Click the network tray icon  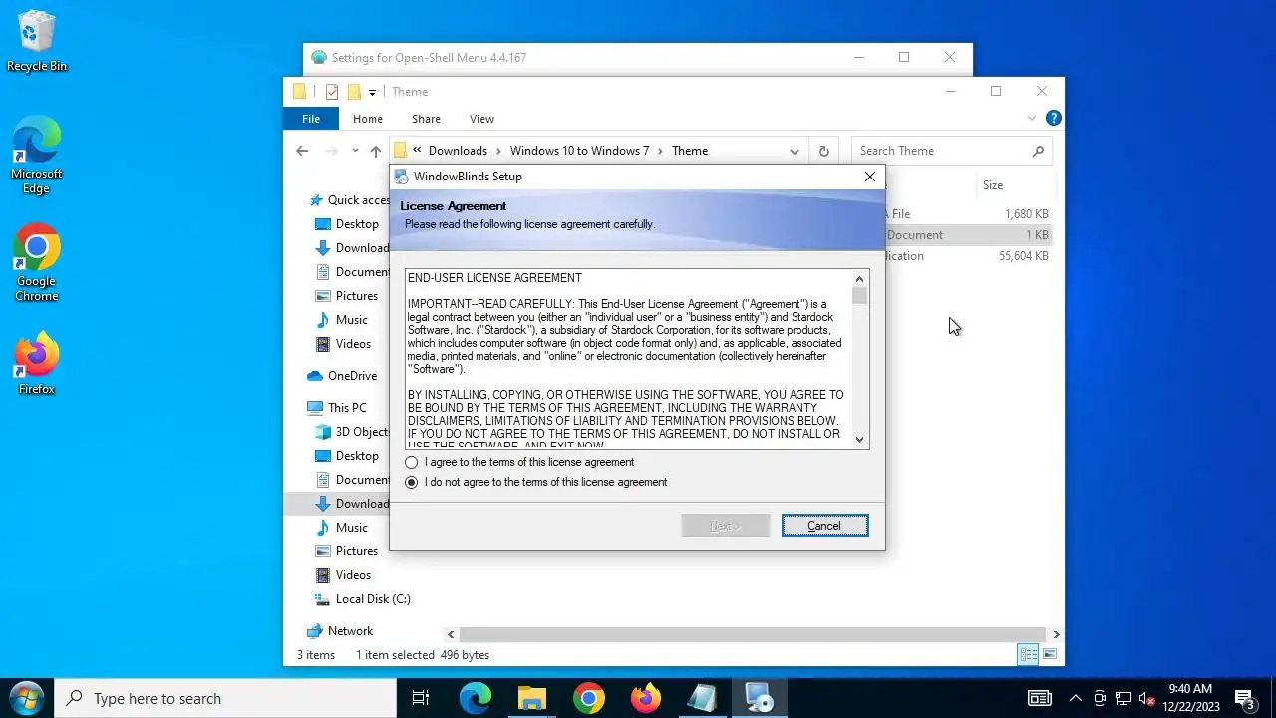click(x=1123, y=699)
